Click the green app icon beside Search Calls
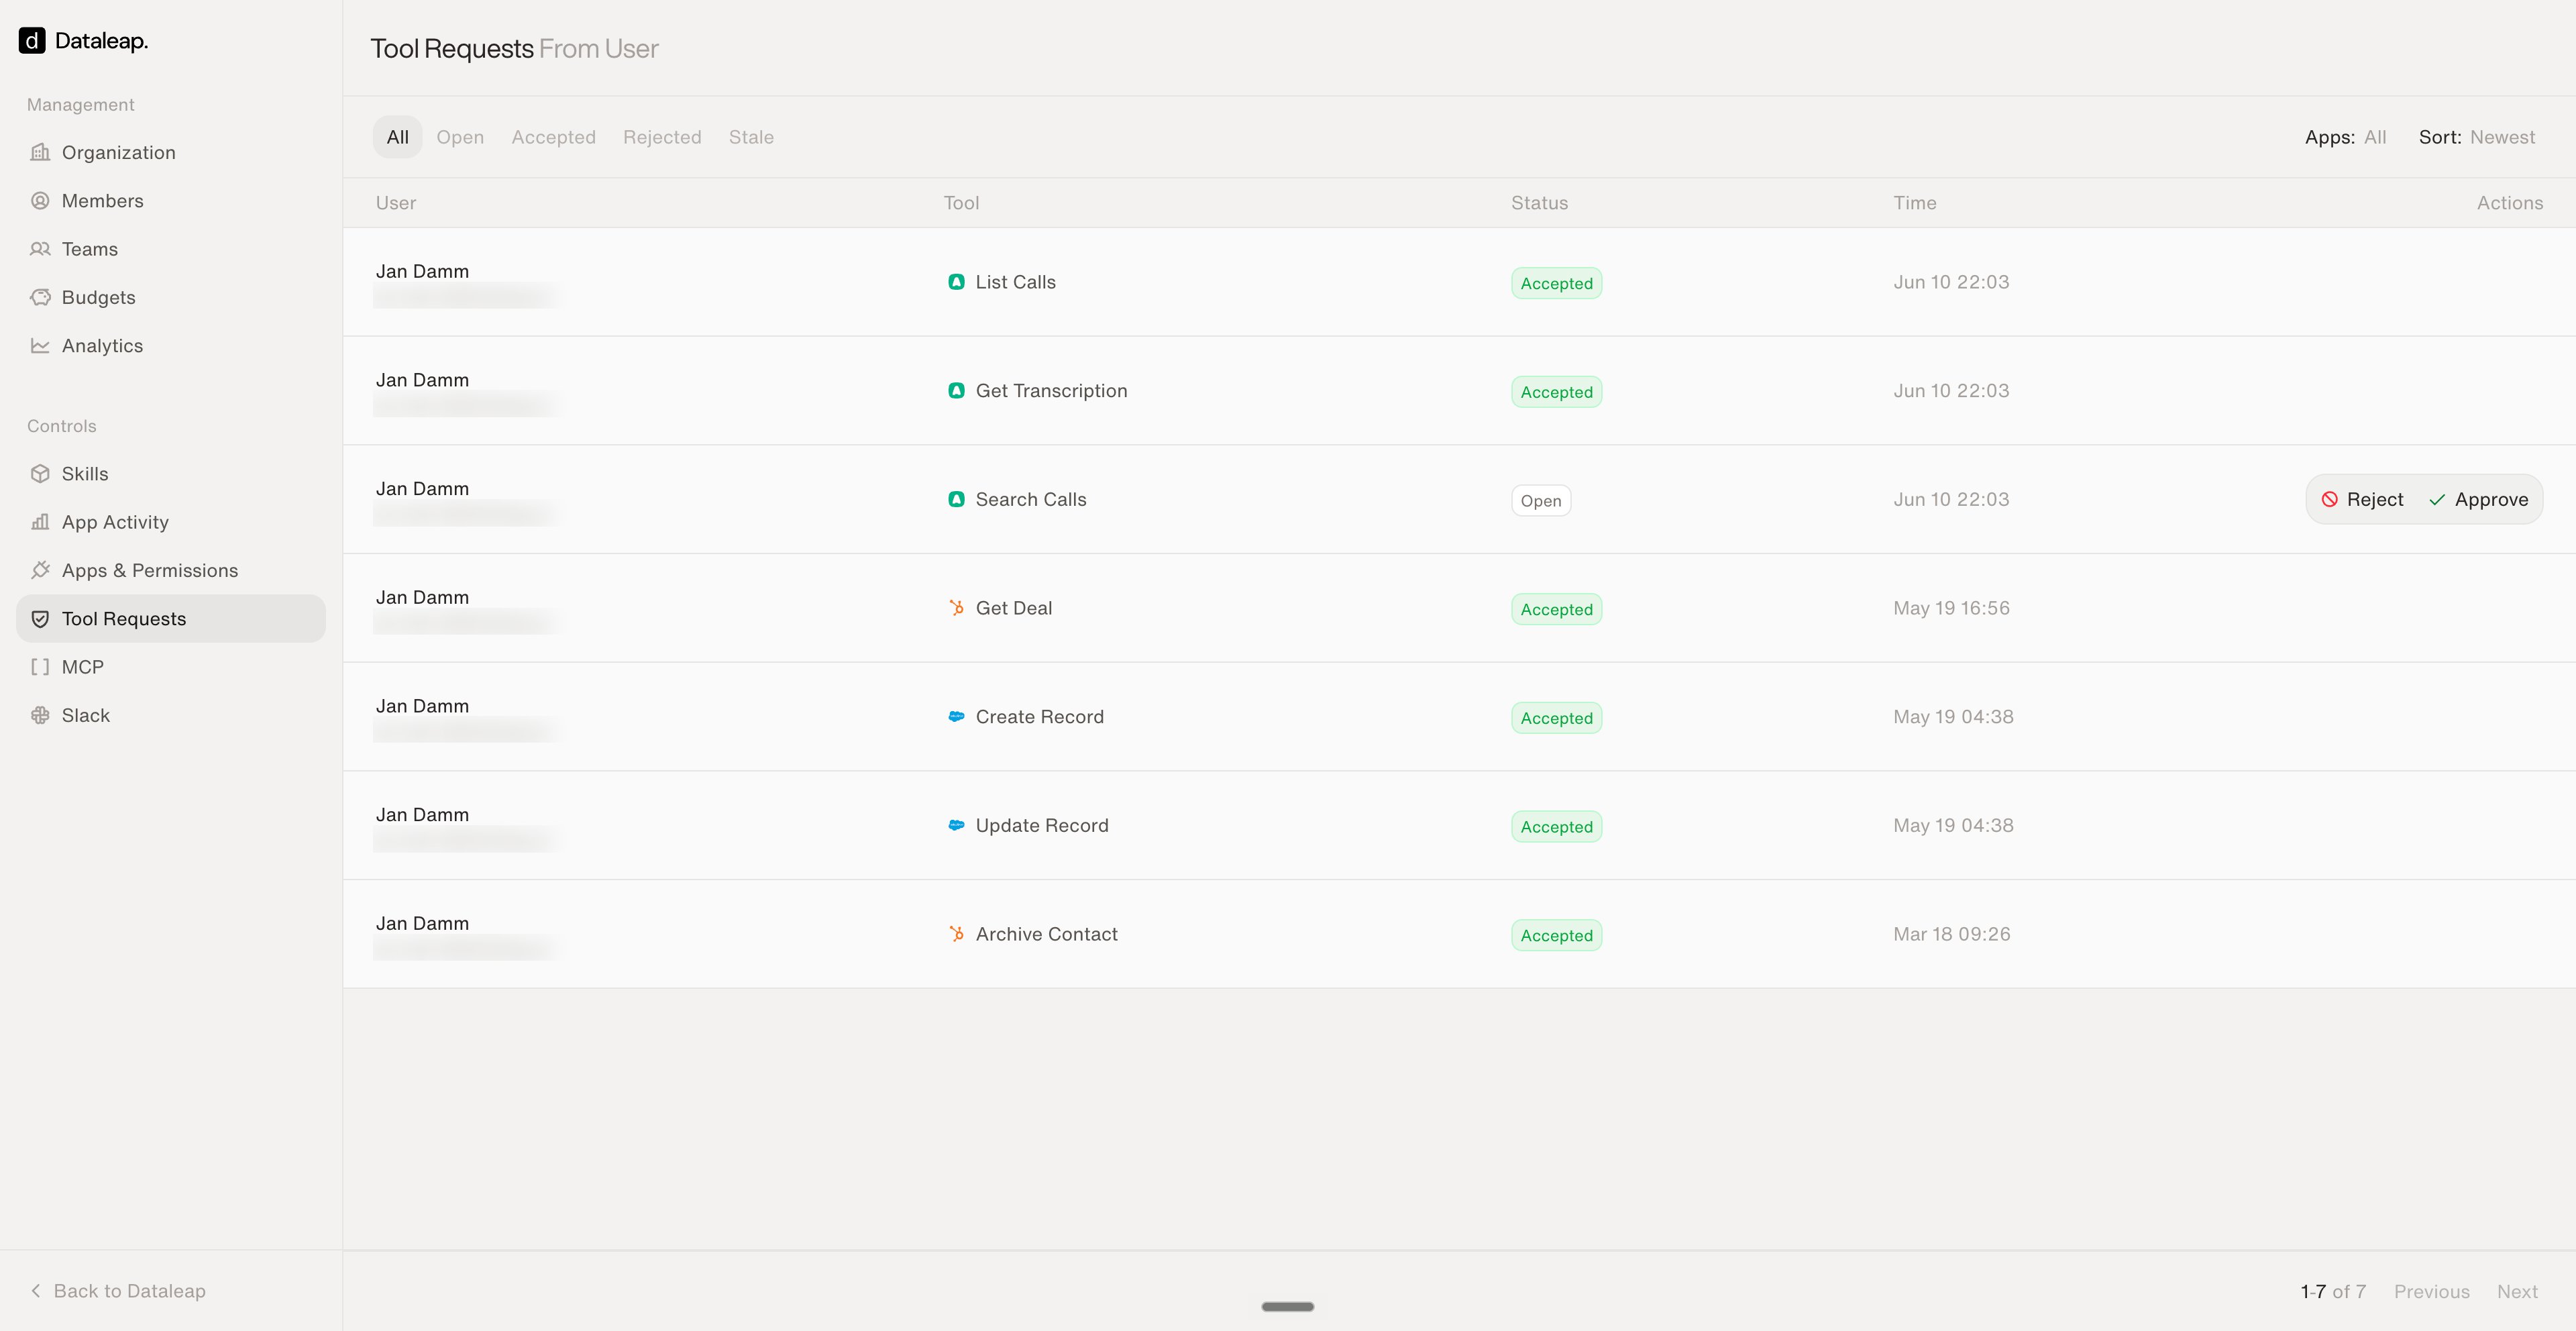 [x=956, y=499]
